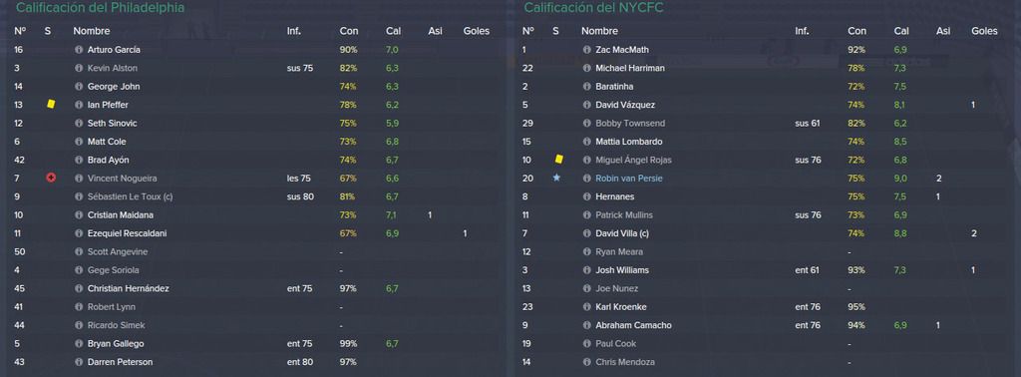The width and height of the screenshot is (1021, 377).
Task: Click the star icon next to number 20
Action: (x=556, y=178)
